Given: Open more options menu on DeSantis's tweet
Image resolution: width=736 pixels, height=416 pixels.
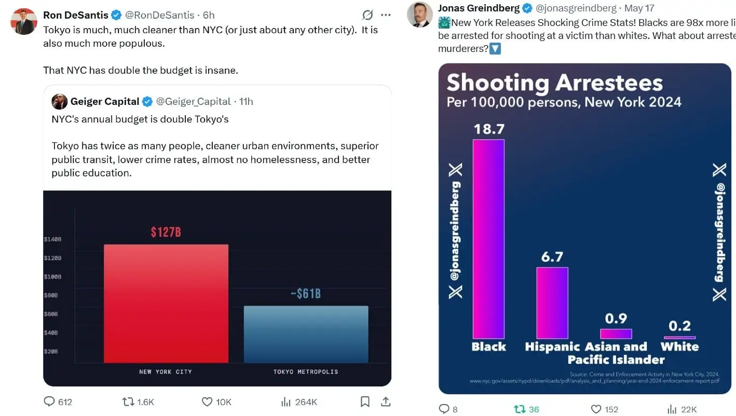Looking at the screenshot, I should tap(386, 15).
